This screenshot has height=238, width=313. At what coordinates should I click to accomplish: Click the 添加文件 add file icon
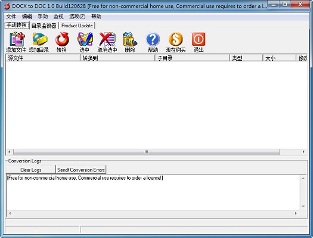16,42
